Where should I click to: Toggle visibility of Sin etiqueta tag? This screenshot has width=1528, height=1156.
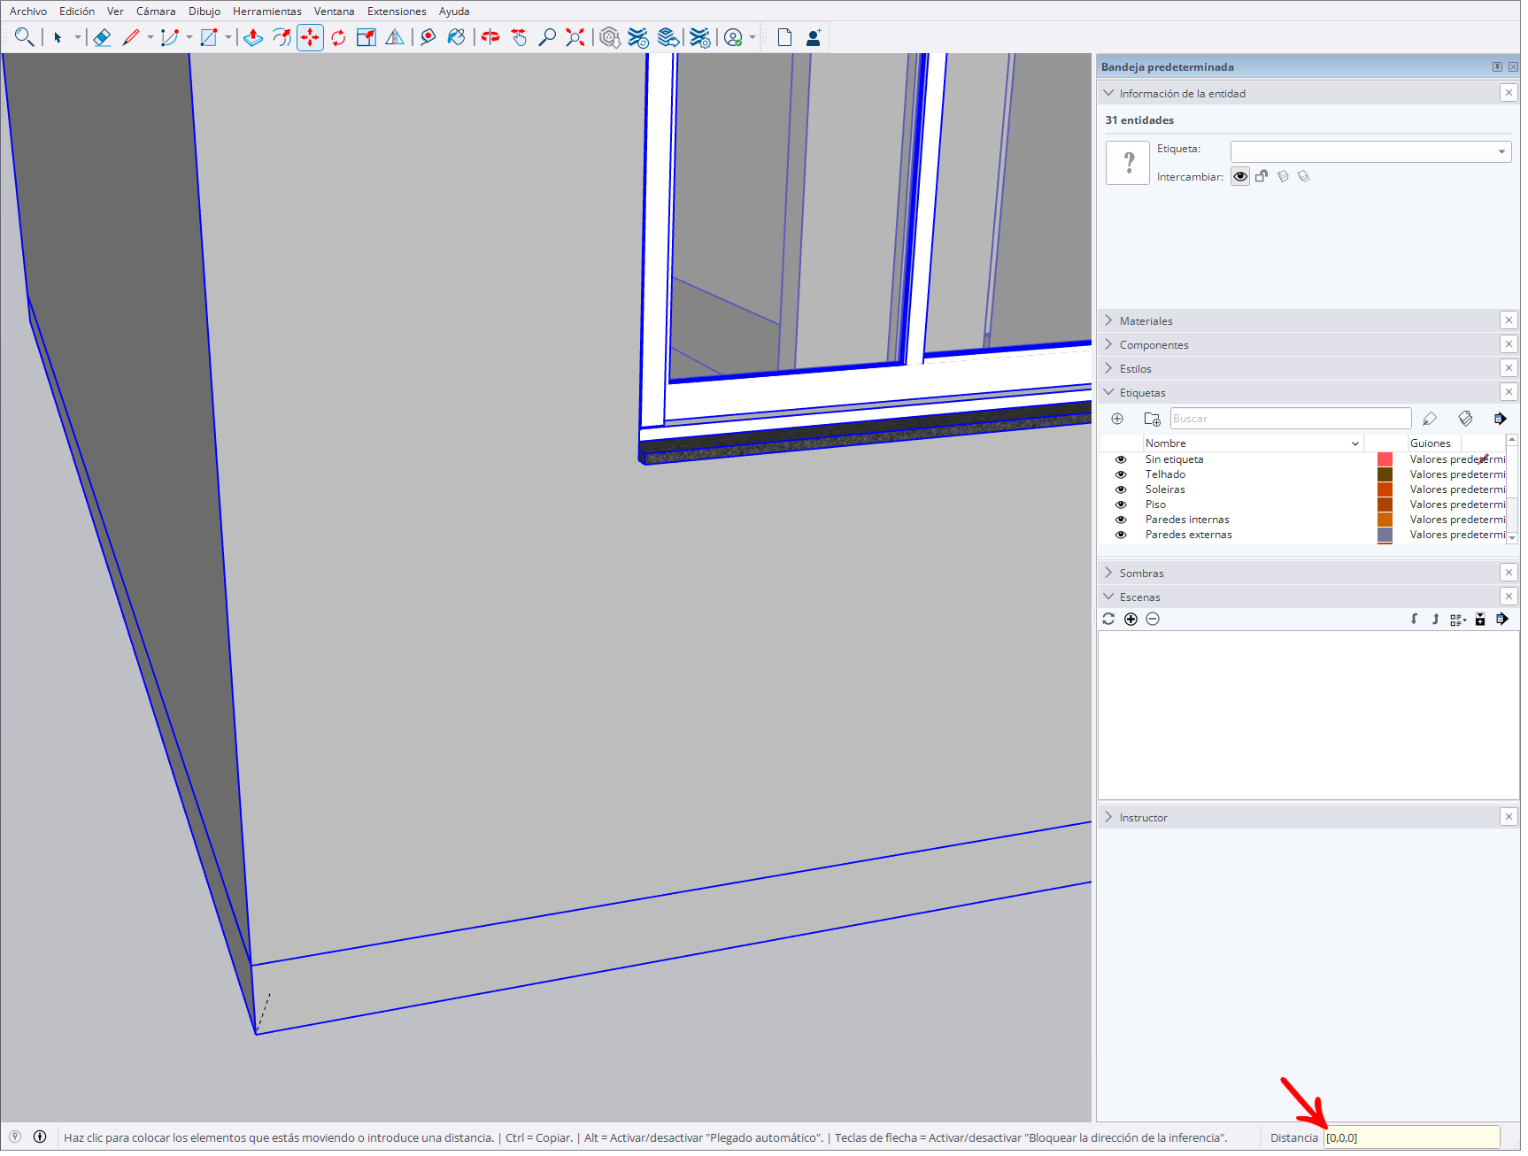click(x=1121, y=459)
